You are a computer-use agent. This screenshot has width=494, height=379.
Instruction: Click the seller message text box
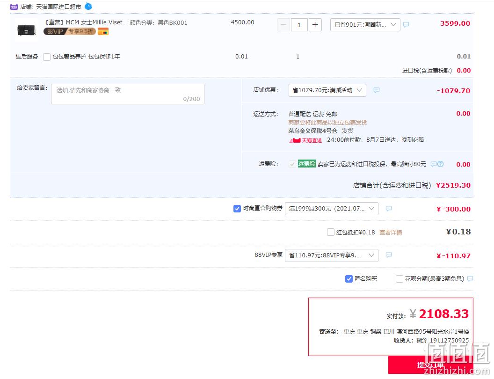coord(128,94)
